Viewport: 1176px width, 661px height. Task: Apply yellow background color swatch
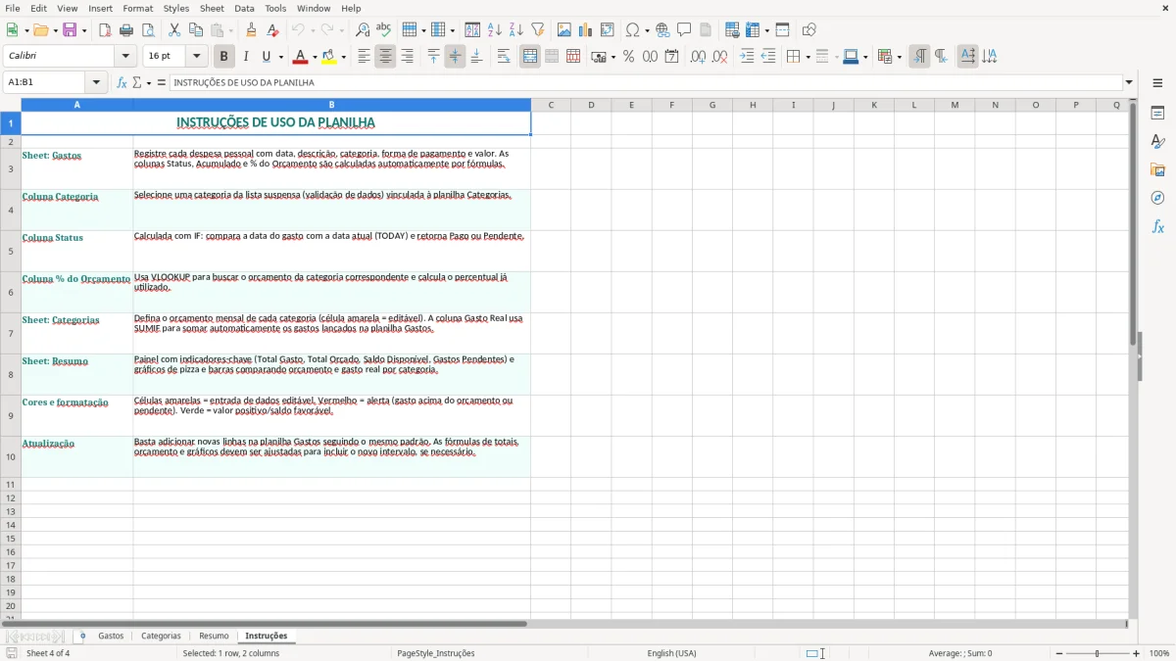pyautogui.click(x=329, y=57)
